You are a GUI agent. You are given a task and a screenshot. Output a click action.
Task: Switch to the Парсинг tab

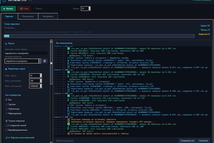pyautogui.click(x=9, y=16)
